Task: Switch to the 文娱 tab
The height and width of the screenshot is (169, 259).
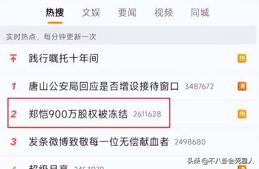Action: click(91, 13)
